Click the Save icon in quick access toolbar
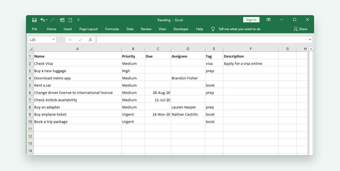This screenshot has height=171, width=340. pos(34,20)
